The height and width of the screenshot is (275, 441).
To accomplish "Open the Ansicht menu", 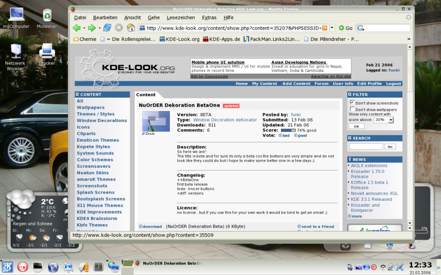I will coord(132,17).
